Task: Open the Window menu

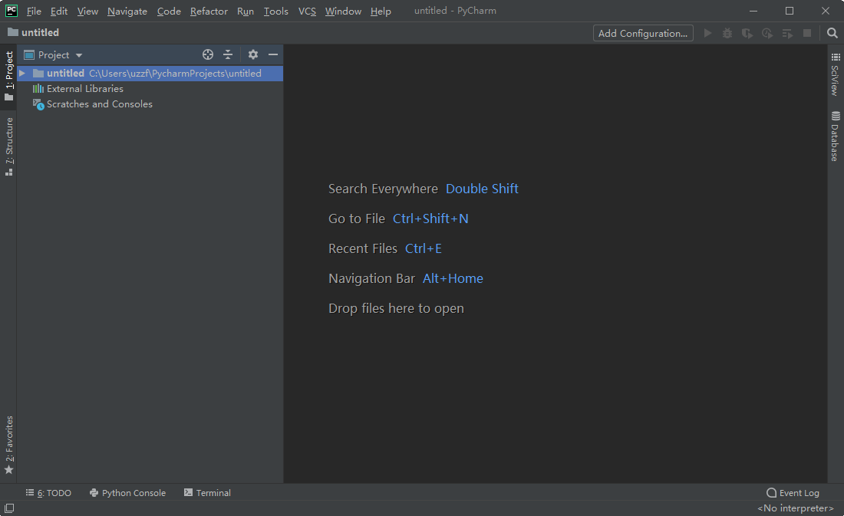Action: 343,12
